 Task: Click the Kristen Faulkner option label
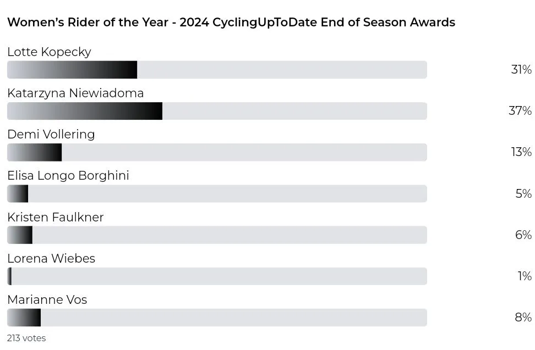pyautogui.click(x=55, y=217)
